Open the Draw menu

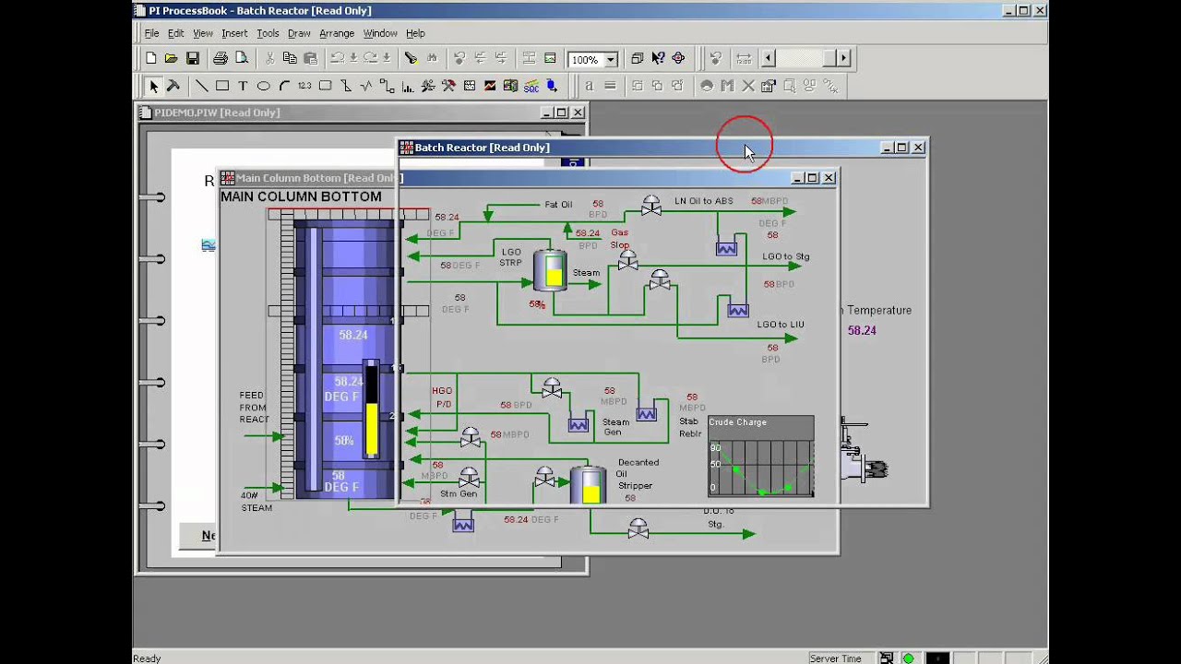click(299, 33)
